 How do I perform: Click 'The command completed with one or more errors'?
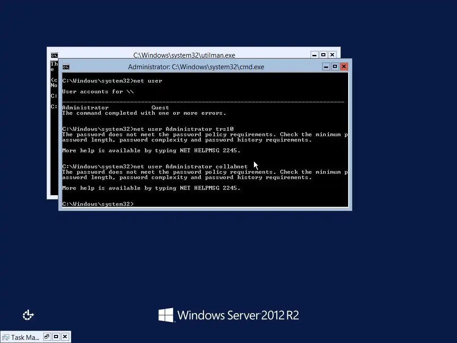[x=144, y=113]
